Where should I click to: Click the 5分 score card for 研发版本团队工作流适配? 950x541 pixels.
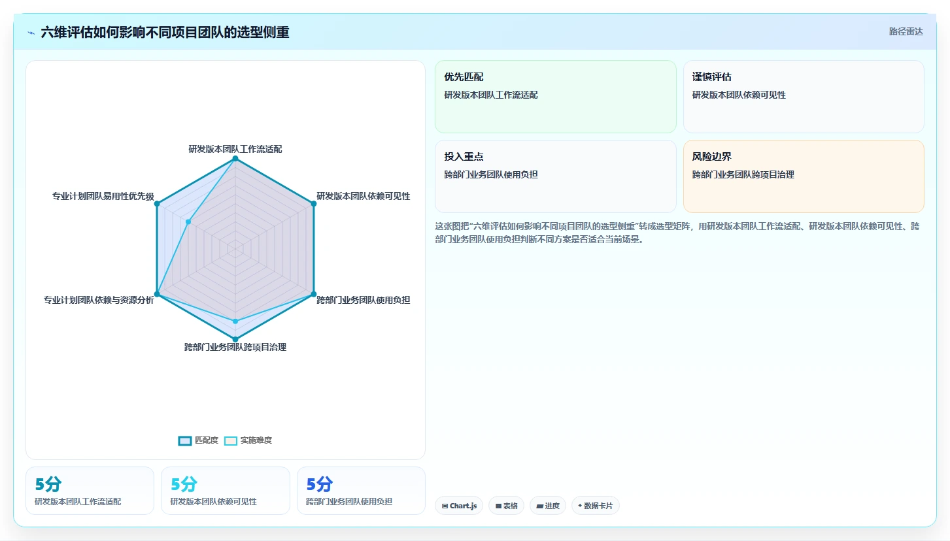point(90,491)
